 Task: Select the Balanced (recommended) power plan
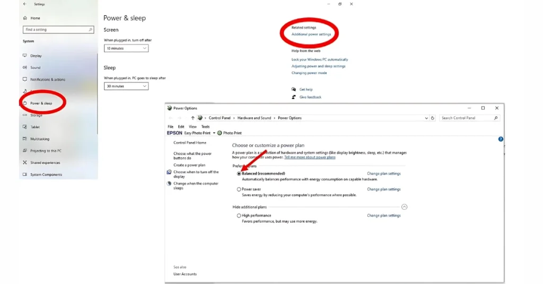coord(239,174)
